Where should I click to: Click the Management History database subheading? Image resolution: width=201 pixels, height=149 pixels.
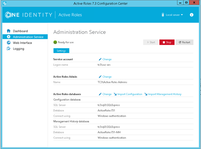[x=71, y=121]
